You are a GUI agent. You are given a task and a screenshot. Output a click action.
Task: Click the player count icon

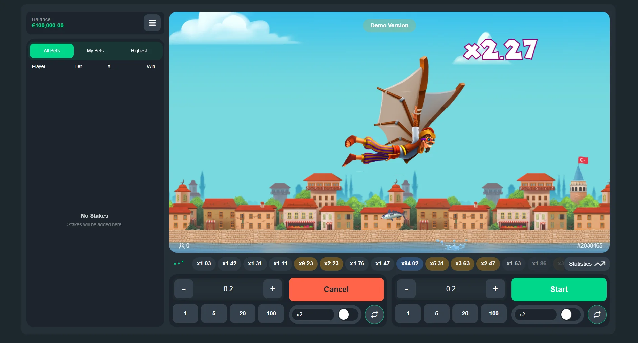click(x=182, y=246)
